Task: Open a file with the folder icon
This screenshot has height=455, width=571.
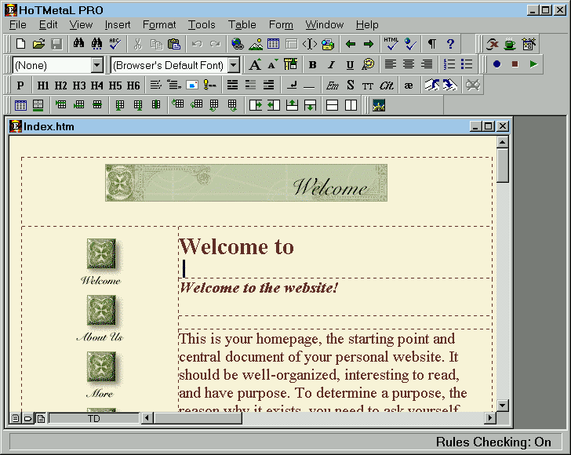Action: (x=38, y=44)
